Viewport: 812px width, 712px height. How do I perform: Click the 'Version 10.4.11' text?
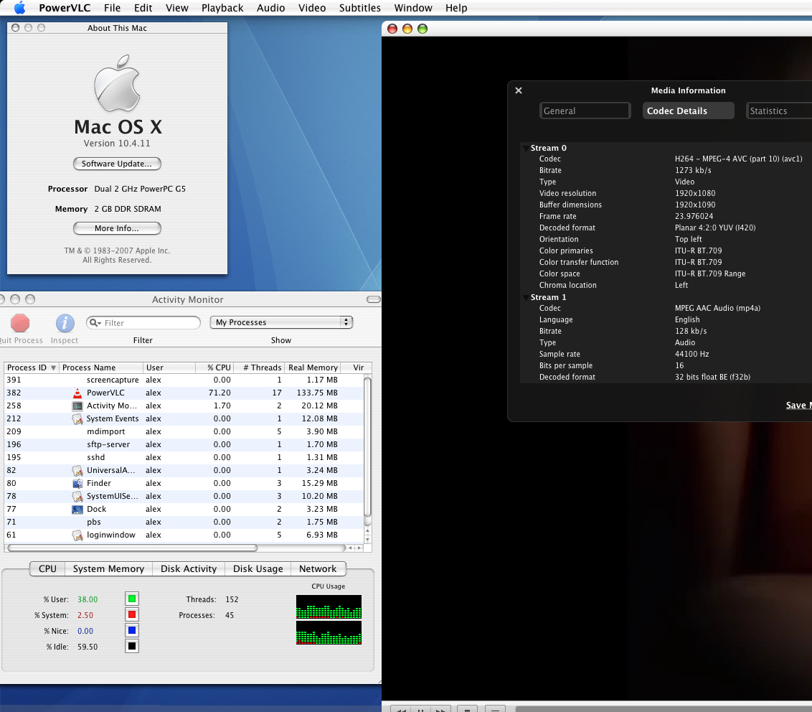(x=117, y=144)
